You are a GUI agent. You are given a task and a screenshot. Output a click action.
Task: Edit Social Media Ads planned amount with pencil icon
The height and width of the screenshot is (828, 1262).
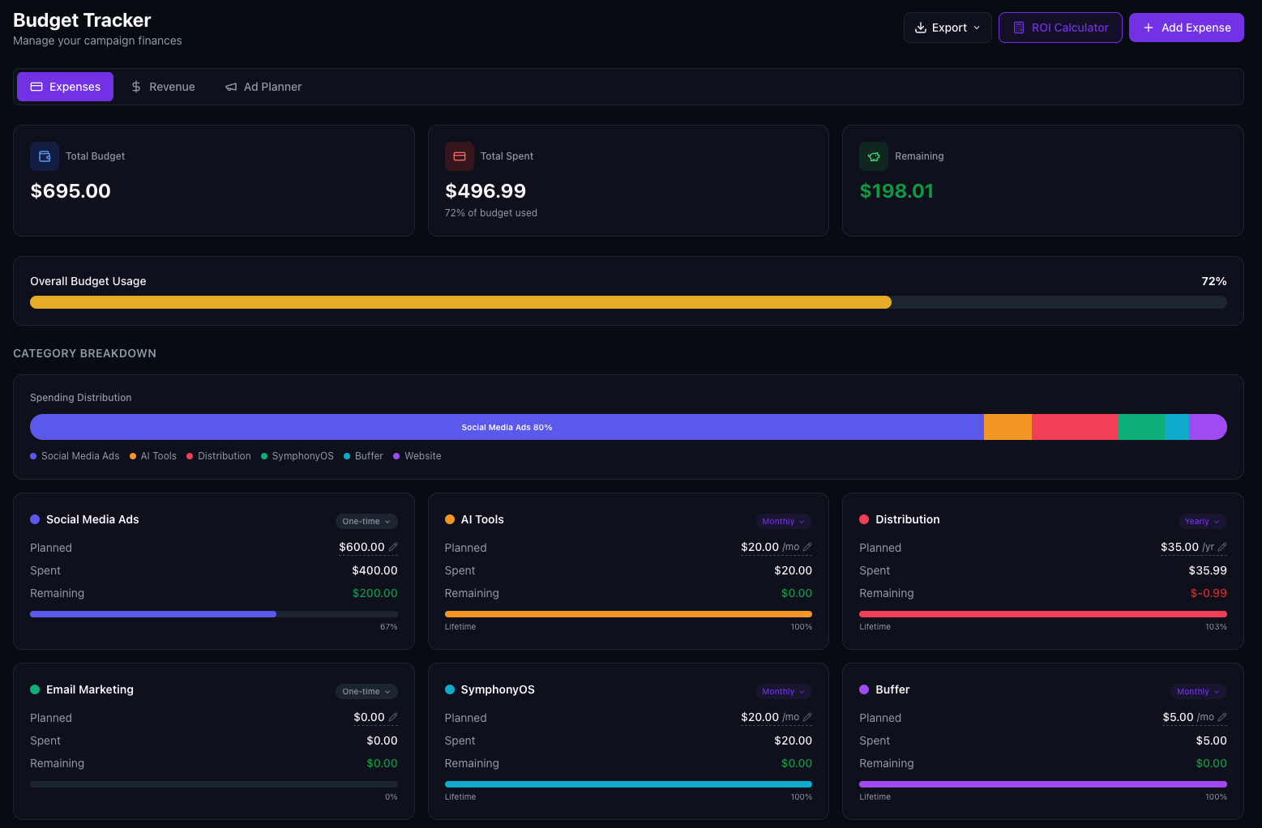[x=394, y=548]
